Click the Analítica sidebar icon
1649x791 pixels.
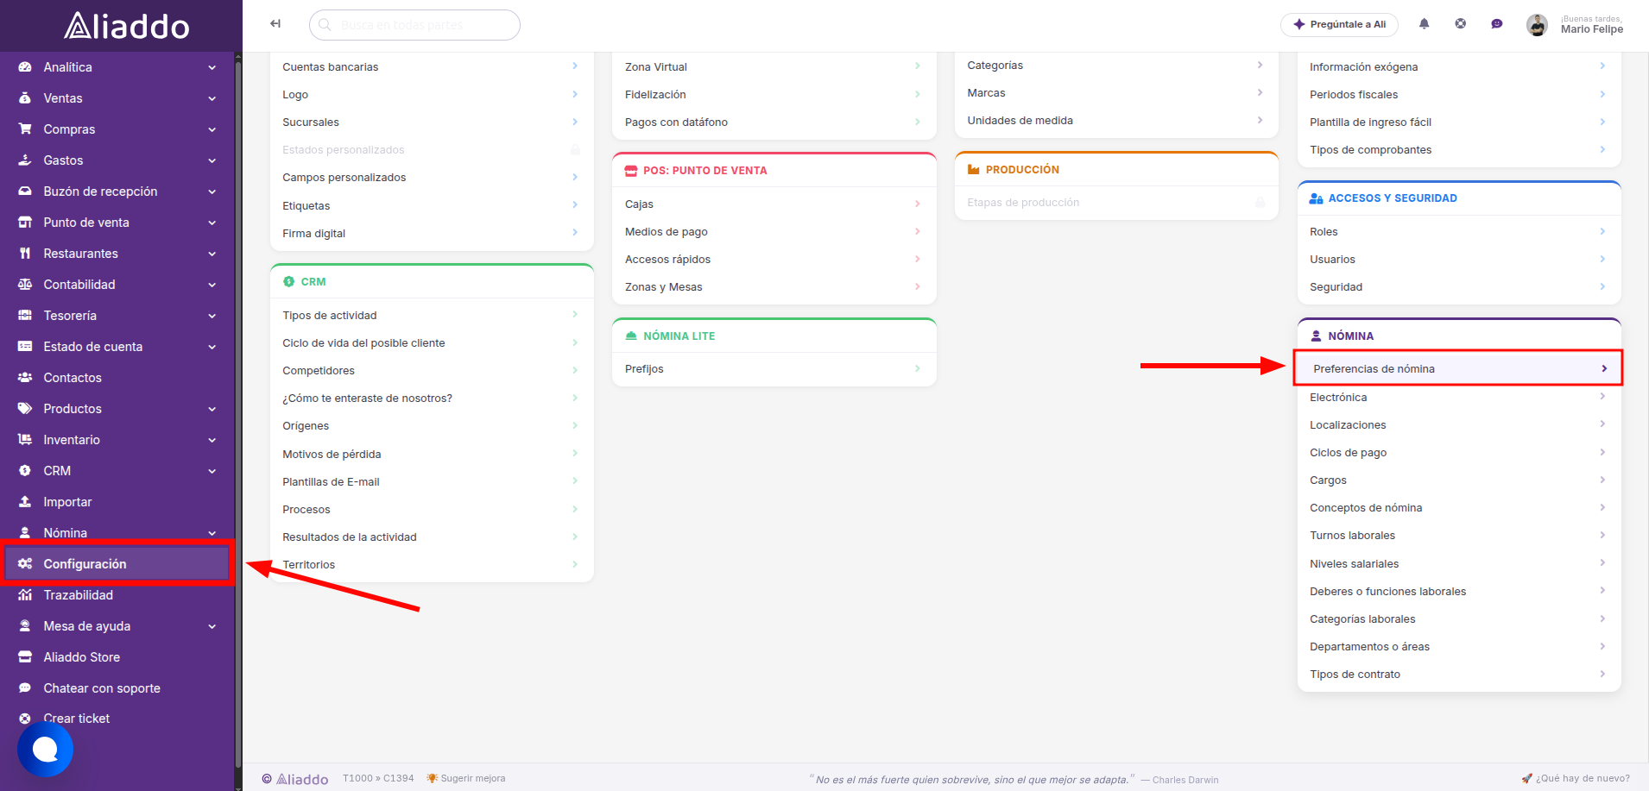(x=25, y=67)
